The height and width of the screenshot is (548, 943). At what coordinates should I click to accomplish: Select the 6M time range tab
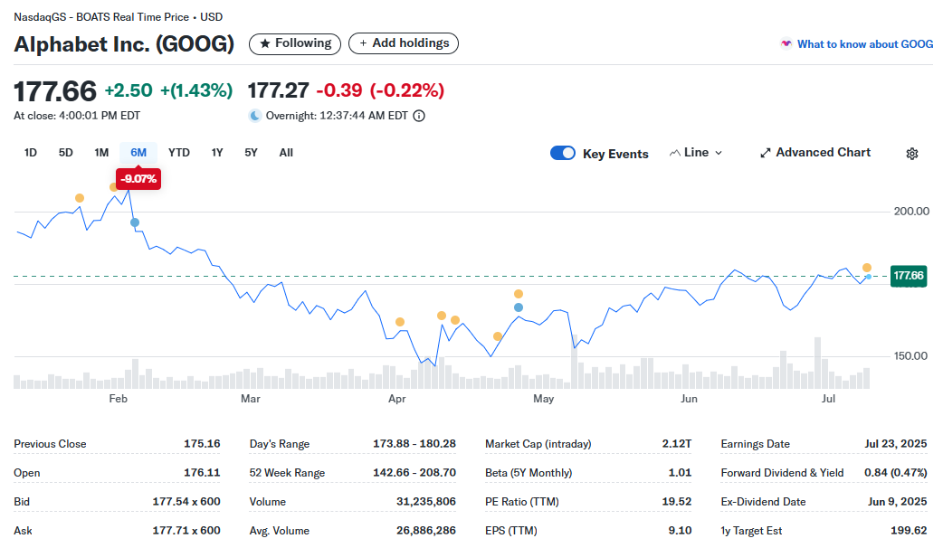pyautogui.click(x=138, y=153)
